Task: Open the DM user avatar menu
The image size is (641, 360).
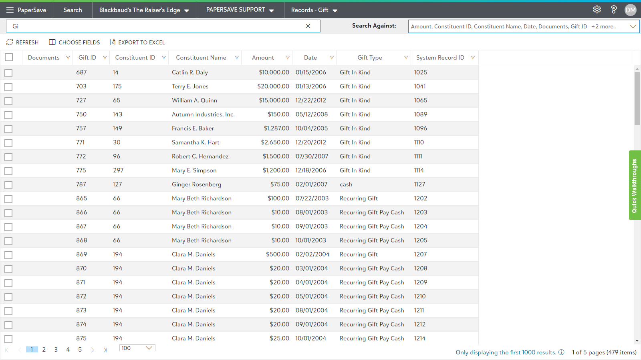Action: [630, 10]
